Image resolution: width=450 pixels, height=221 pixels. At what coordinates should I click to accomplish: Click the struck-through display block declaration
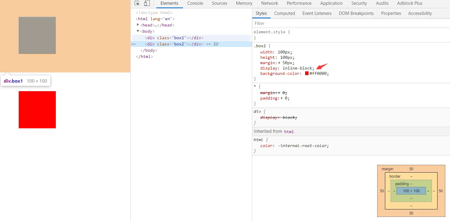coord(279,117)
